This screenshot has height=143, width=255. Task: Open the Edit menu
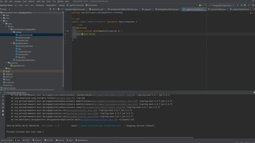click(6, 1)
